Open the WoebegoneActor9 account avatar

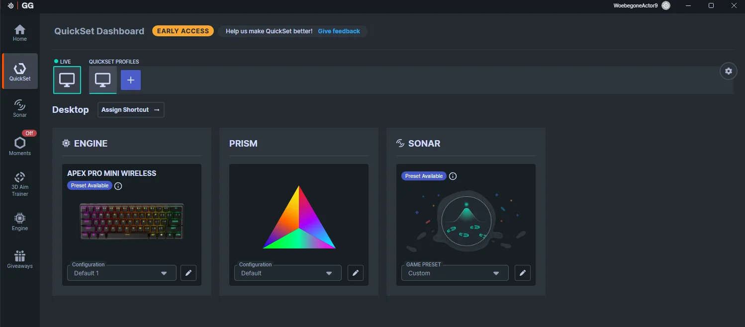pos(666,5)
